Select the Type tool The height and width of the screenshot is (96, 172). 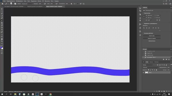pos(2,30)
